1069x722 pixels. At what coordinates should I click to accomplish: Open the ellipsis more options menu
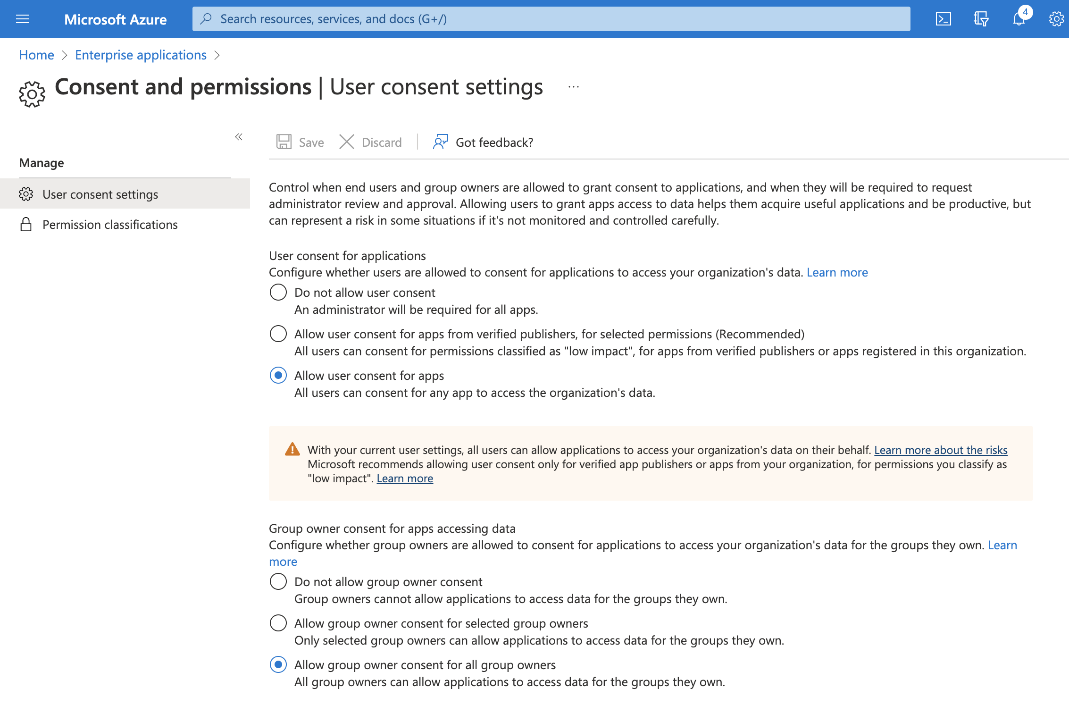click(x=574, y=87)
